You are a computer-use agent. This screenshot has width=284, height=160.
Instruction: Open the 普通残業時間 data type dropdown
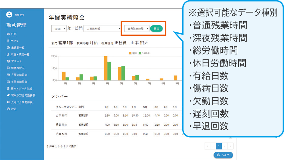tap(137, 29)
